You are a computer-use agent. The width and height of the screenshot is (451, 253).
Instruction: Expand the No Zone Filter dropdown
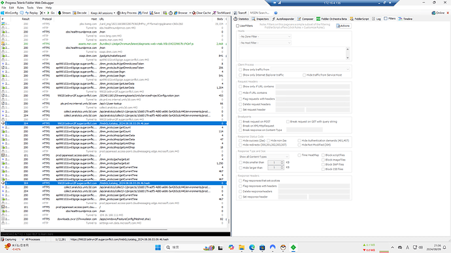click(x=265, y=37)
